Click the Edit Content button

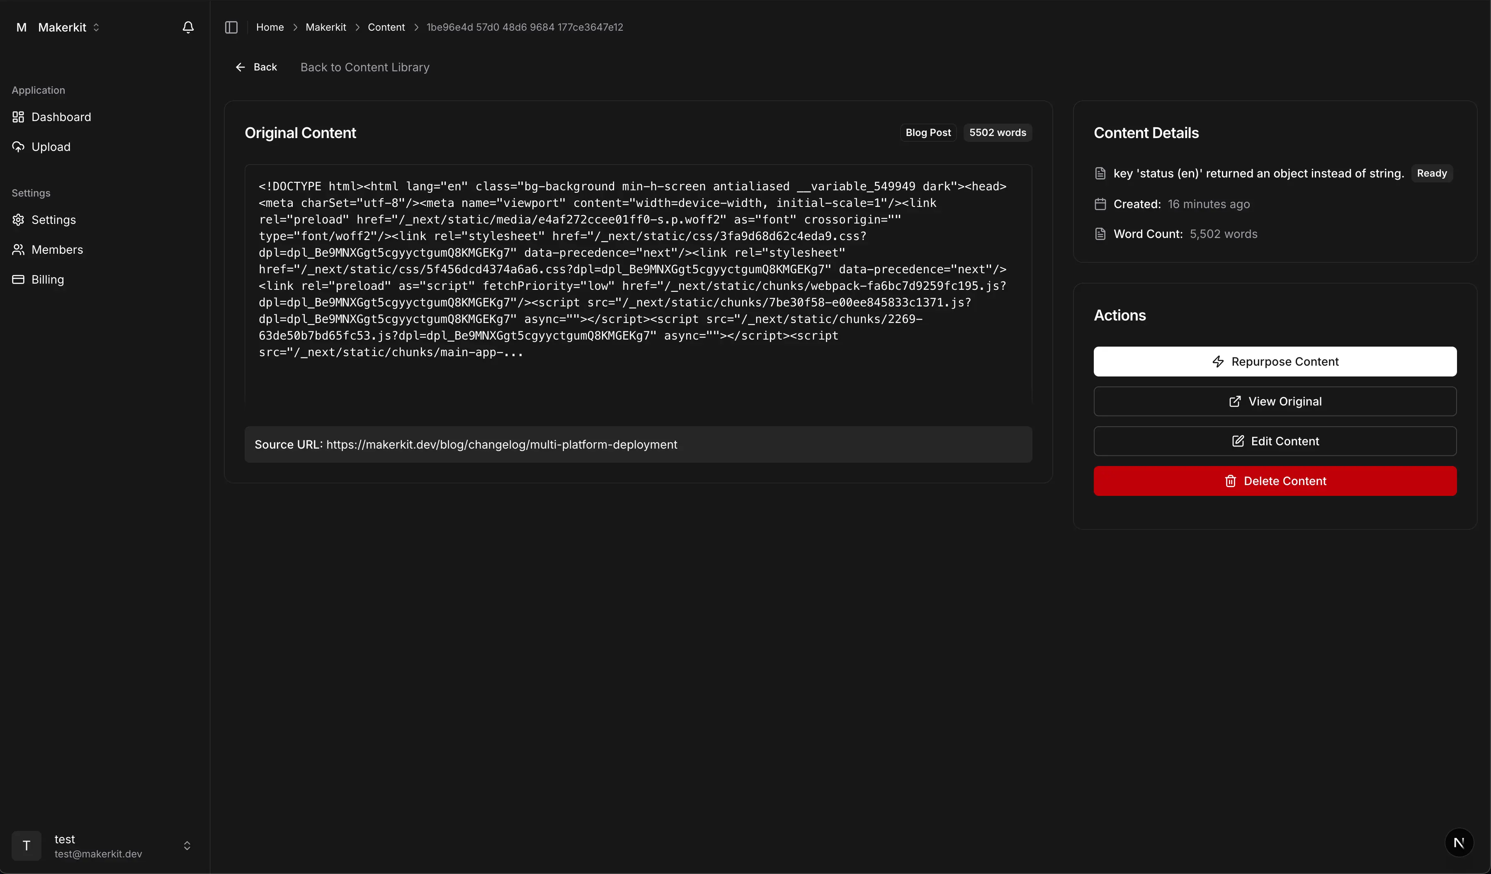1275,441
